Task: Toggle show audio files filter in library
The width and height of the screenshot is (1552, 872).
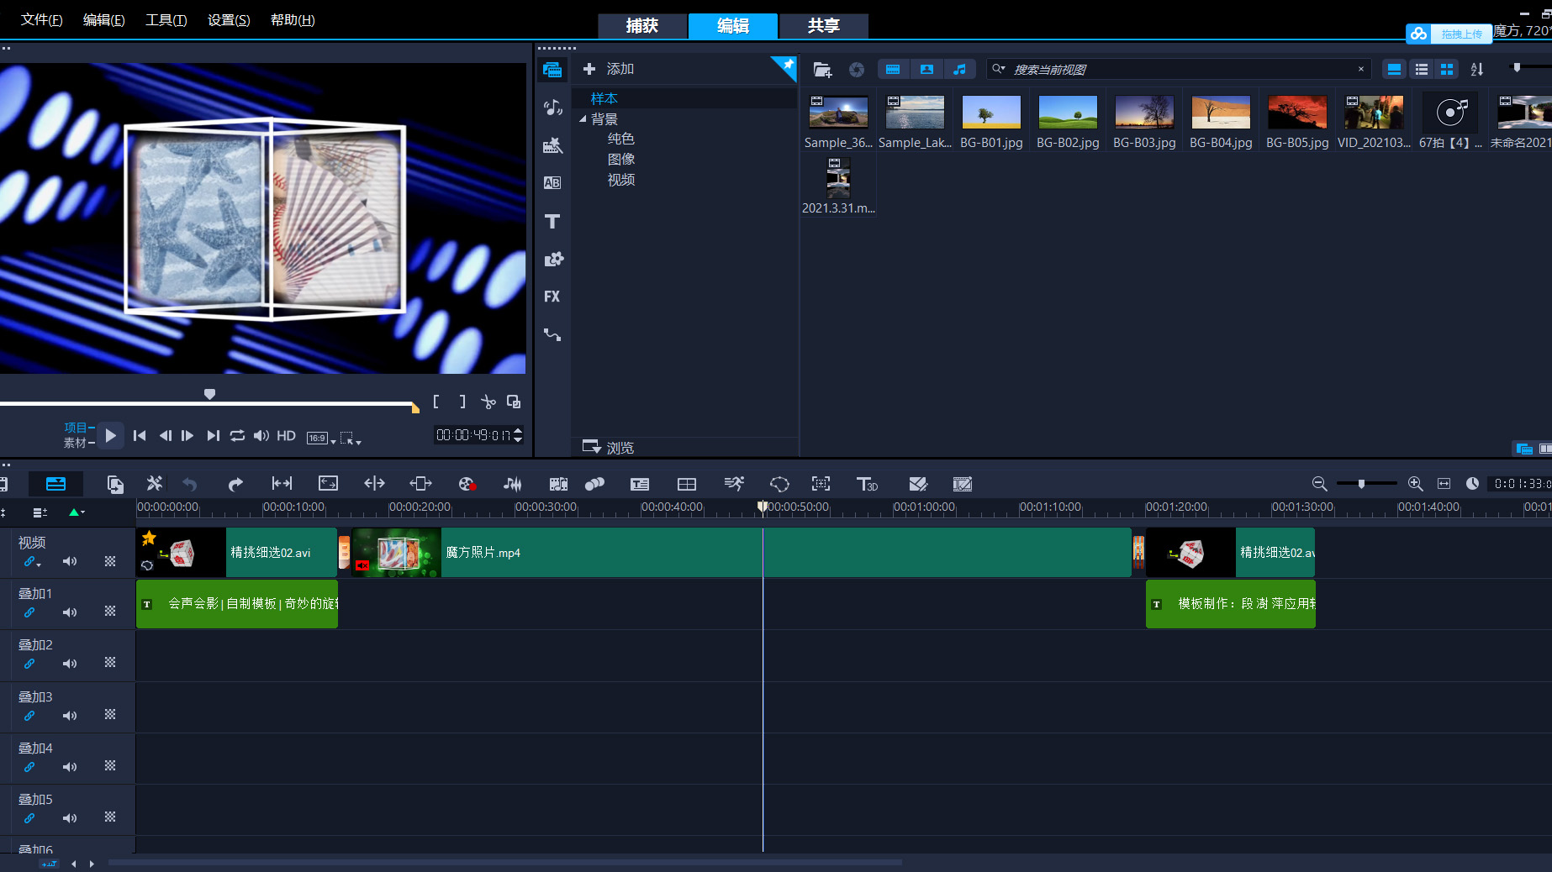Action: (959, 69)
